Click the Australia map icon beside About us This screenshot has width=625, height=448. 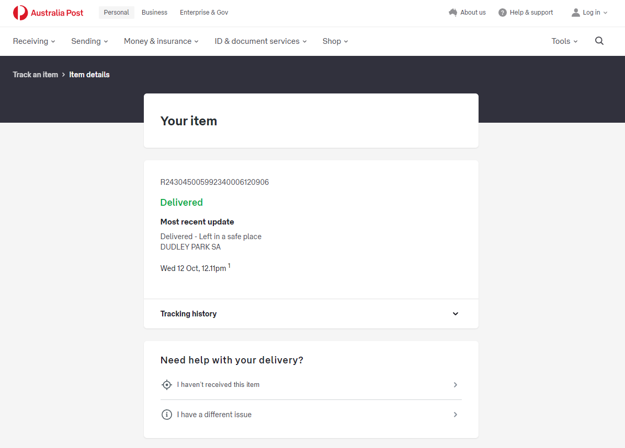pyautogui.click(x=453, y=13)
